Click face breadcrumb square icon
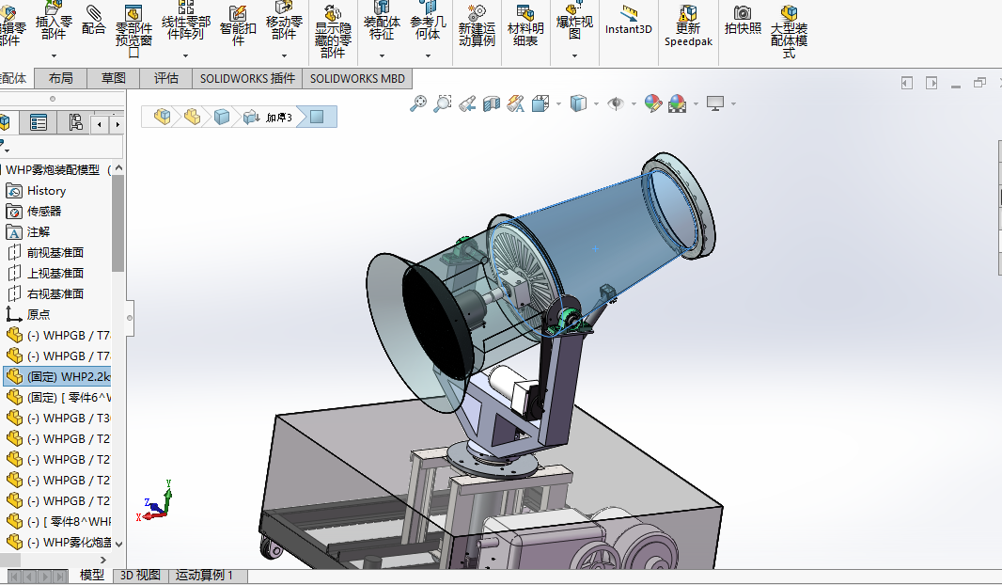Image resolution: width=1002 pixels, height=585 pixels. 317,117
